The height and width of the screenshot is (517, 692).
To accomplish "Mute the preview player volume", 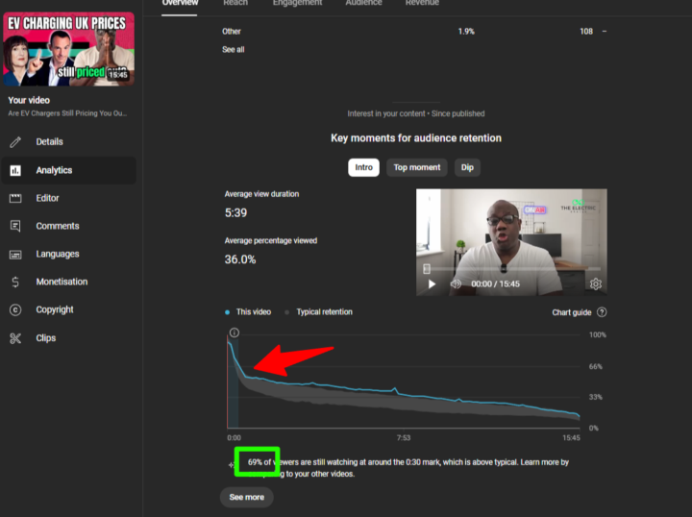I will (x=456, y=284).
